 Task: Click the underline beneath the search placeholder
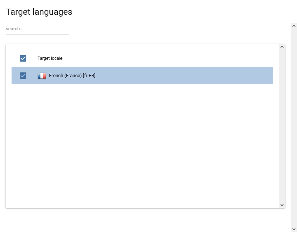[37, 34]
